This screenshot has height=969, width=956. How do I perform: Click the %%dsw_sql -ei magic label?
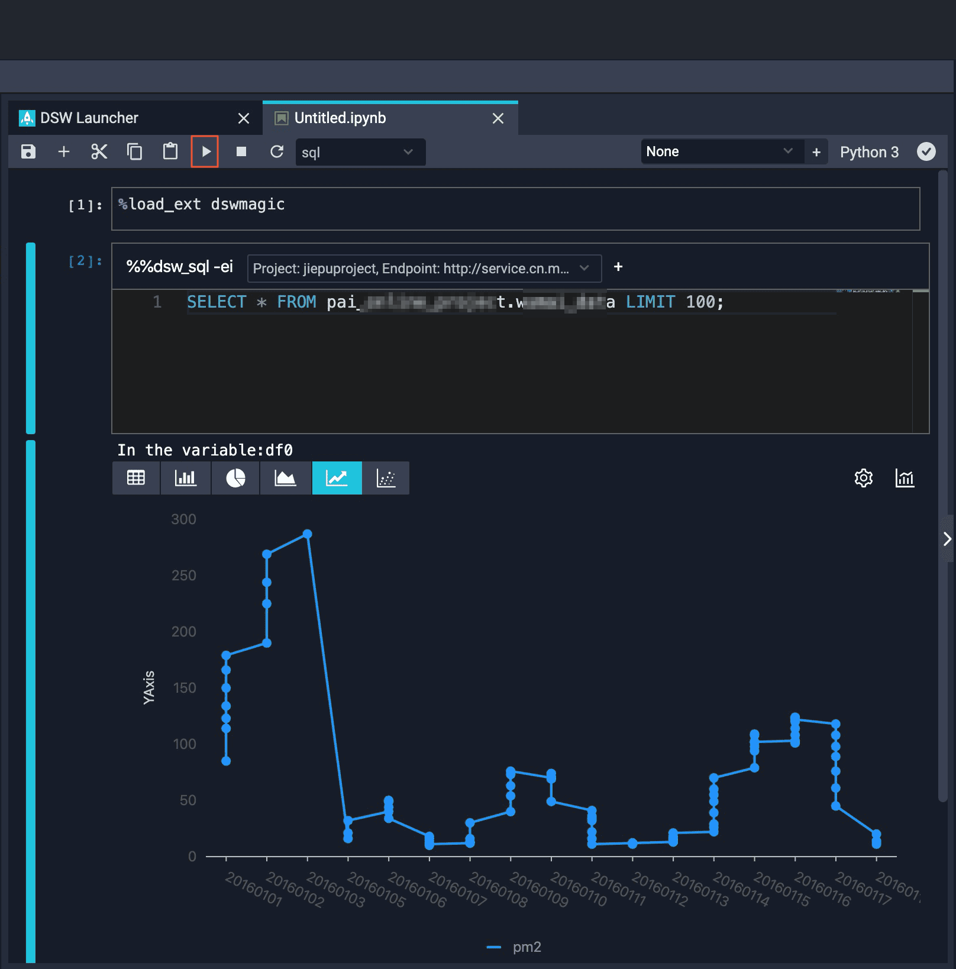[x=179, y=267]
